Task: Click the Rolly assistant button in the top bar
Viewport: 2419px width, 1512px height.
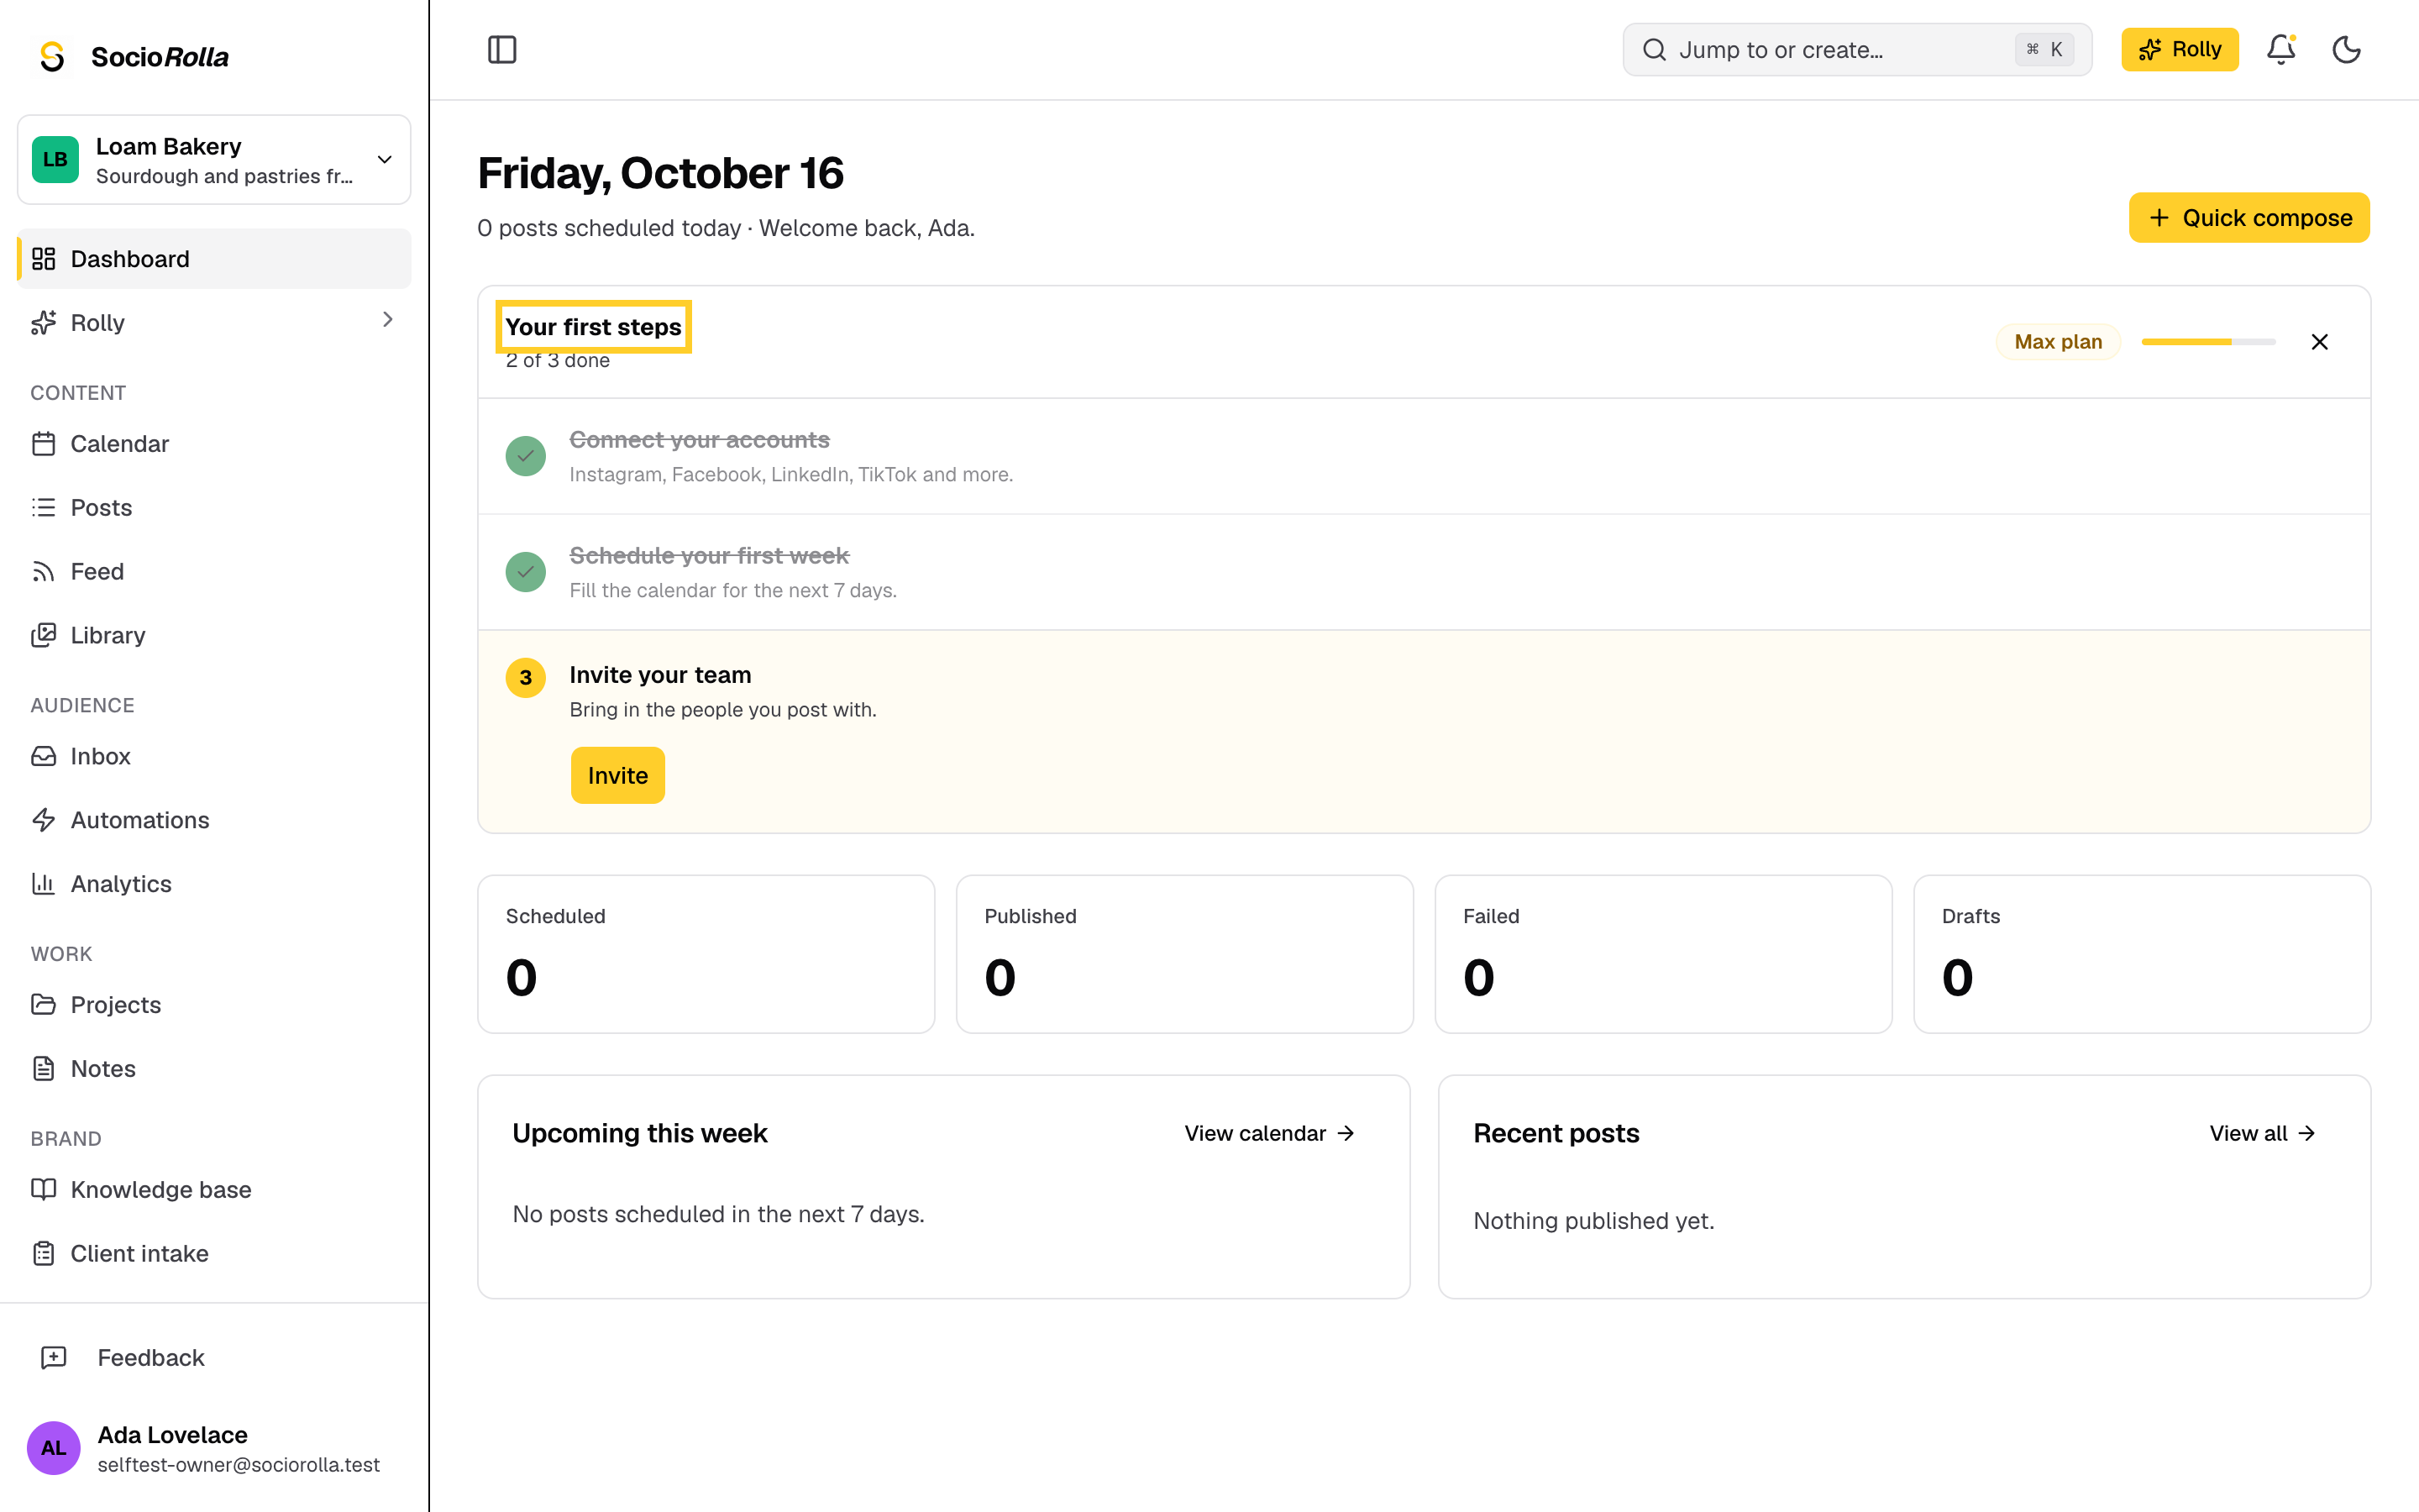Action: [x=2179, y=50]
